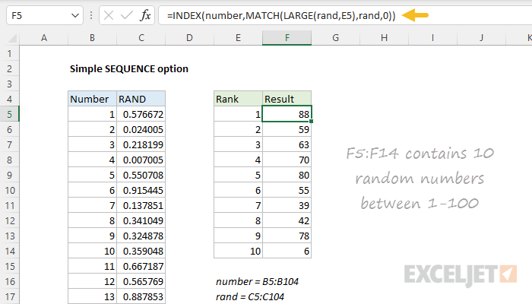This screenshot has height=304, width=532.
Task: Click into the formula bar text
Action: click(x=281, y=16)
